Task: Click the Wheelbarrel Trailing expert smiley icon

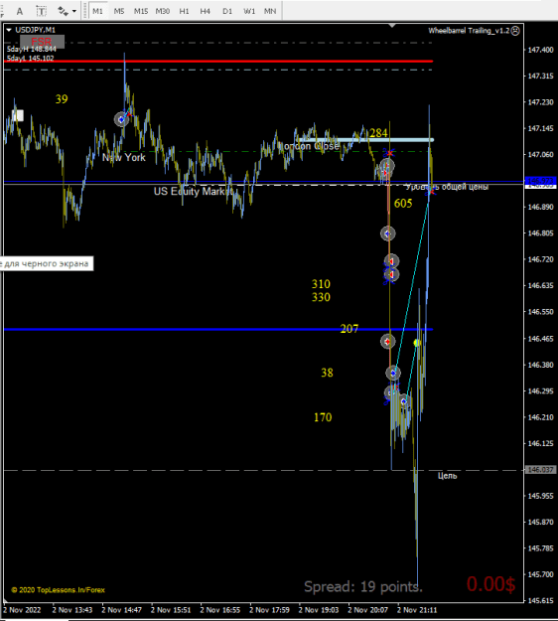Action: 515,31
